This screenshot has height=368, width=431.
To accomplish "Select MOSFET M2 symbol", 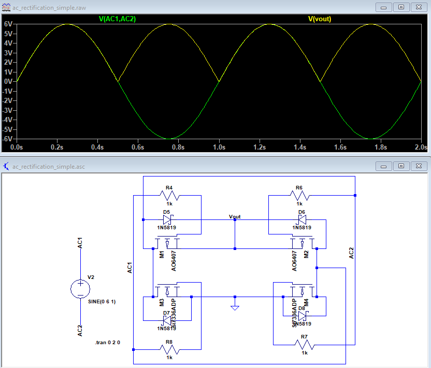I will [302, 242].
